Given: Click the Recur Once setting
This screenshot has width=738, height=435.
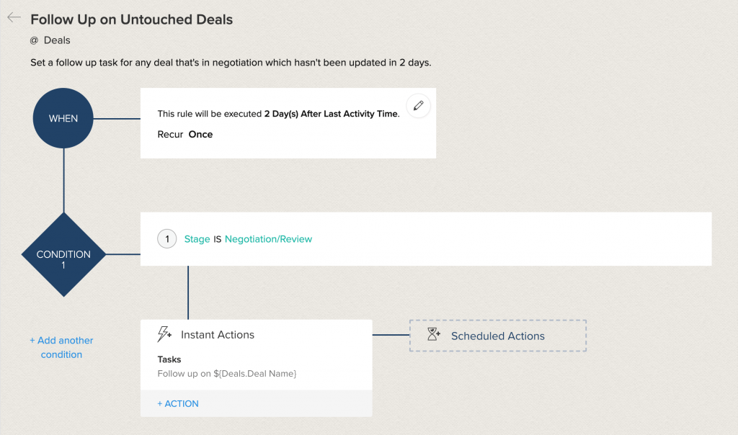Looking at the screenshot, I should pos(185,135).
